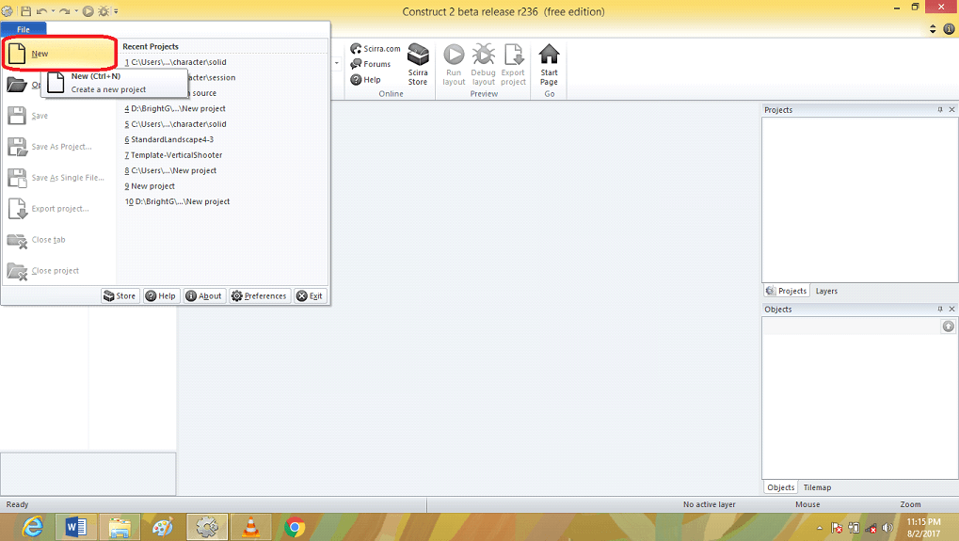Toggle auto-hide pin on Projects panel
This screenshot has height=541, width=959.
pos(940,110)
